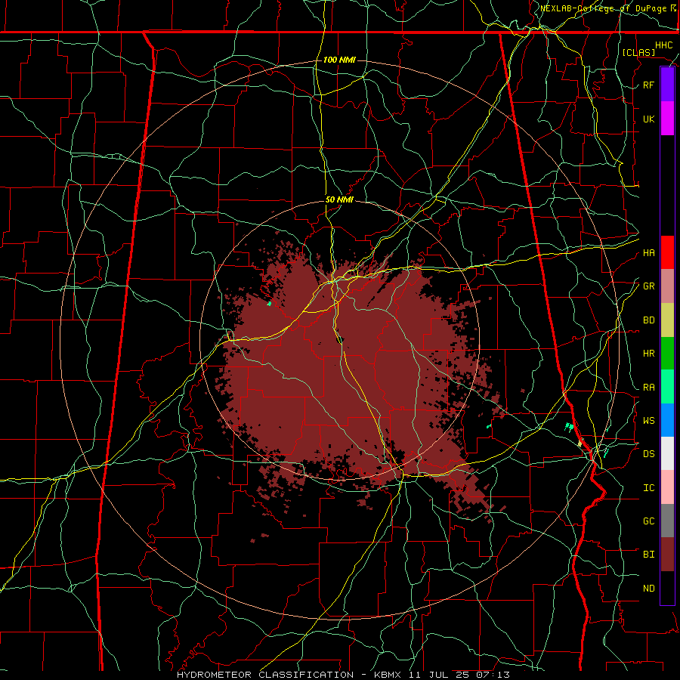
Task: Click the UK legend label
Action: point(648,119)
